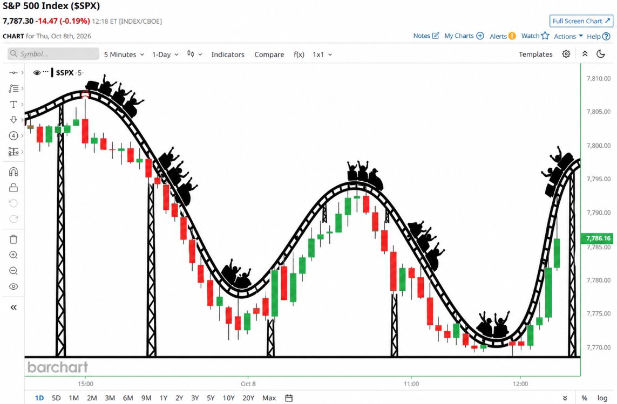The width and height of the screenshot is (617, 404).
Task: Open the 1-Day period dropdown
Action: pyautogui.click(x=165, y=54)
